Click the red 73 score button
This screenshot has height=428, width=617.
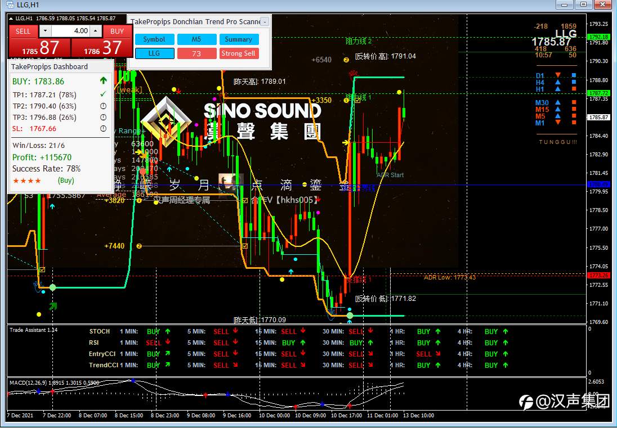pyautogui.click(x=196, y=53)
